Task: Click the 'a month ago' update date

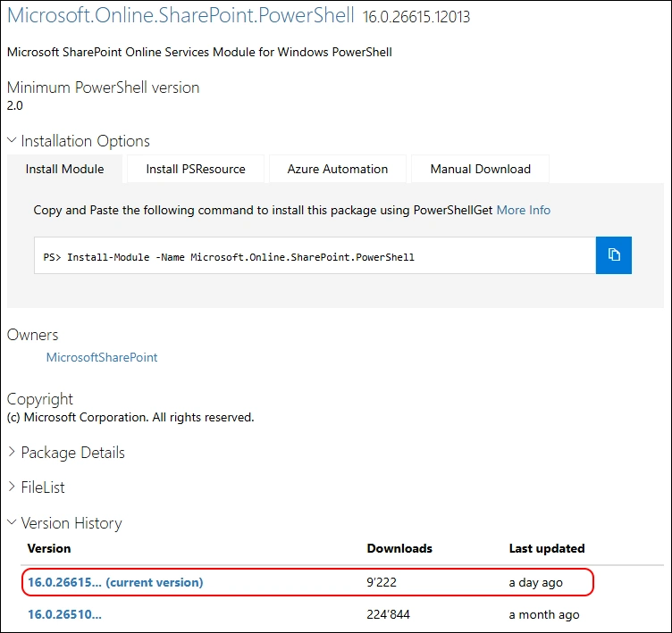Action: tap(544, 614)
